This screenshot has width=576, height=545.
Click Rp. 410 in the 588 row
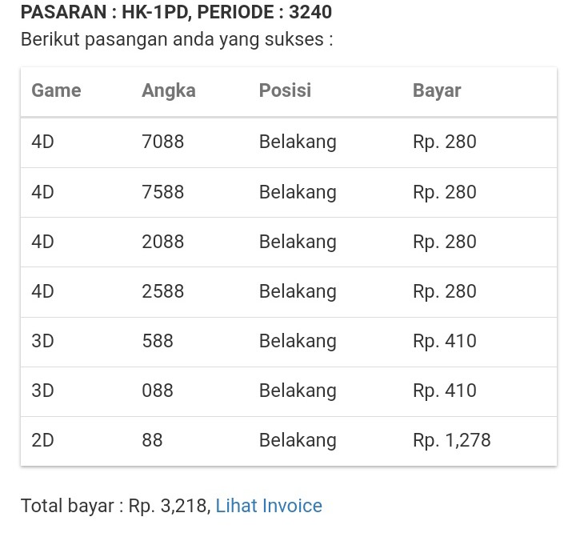pos(444,341)
